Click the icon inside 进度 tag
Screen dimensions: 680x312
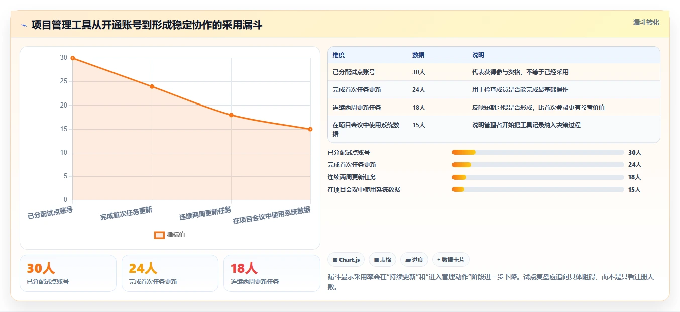pyautogui.click(x=408, y=260)
